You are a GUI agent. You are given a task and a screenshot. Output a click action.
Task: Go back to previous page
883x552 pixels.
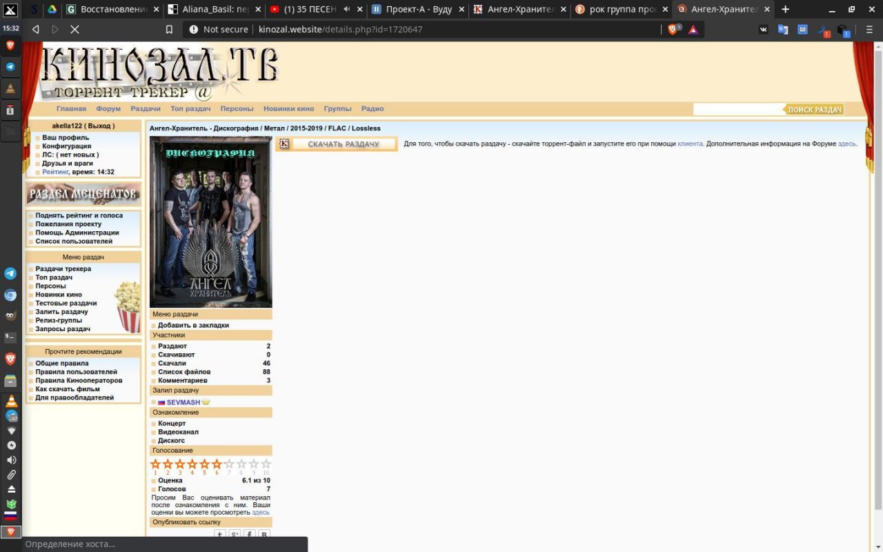tap(36, 30)
